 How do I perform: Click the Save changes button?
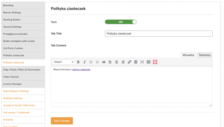(x=62, y=121)
